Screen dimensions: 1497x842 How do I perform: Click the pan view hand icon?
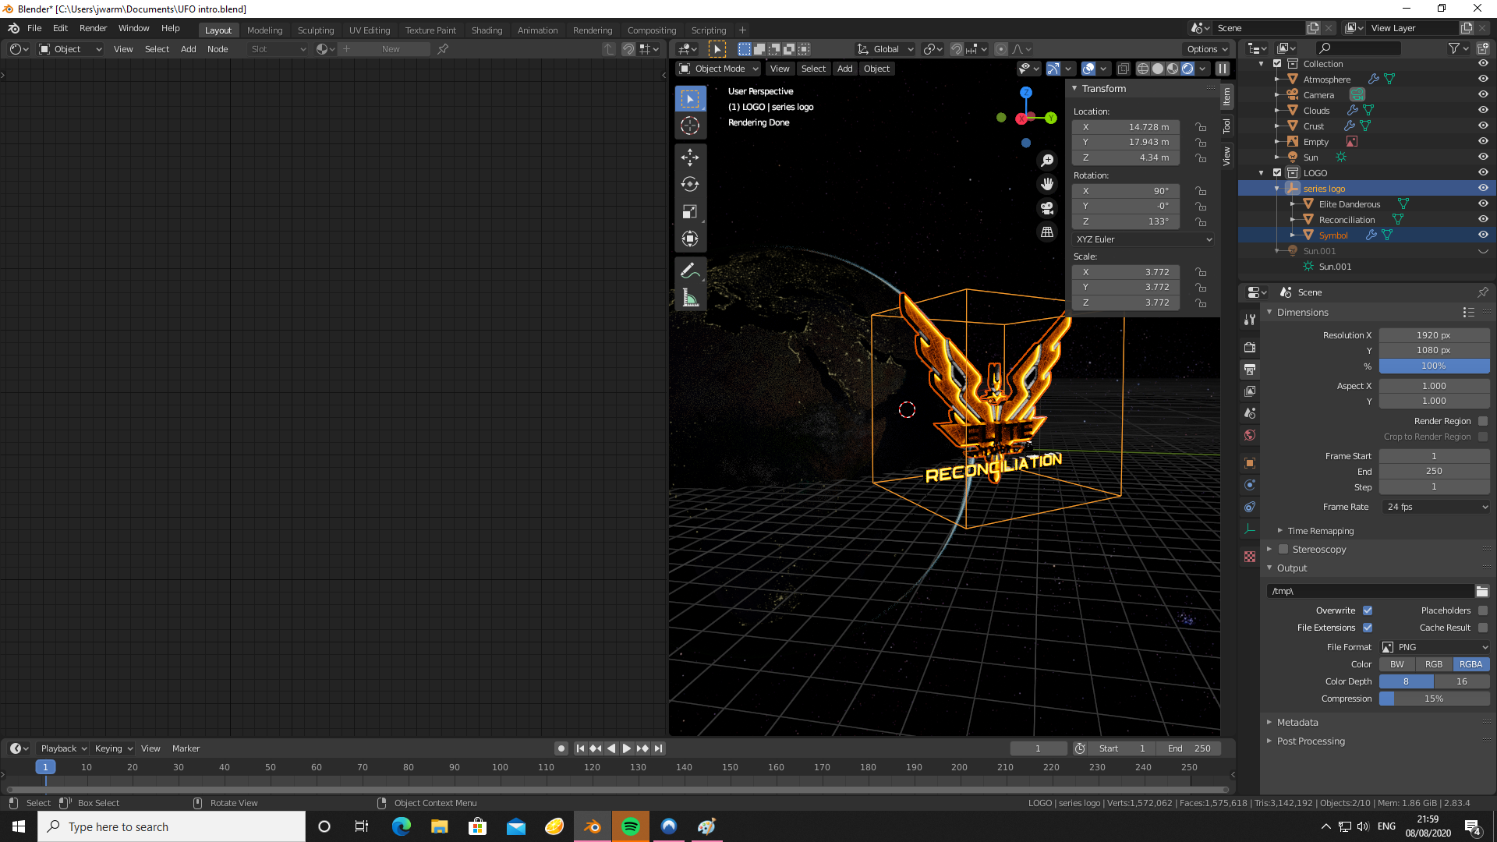pos(1047,184)
